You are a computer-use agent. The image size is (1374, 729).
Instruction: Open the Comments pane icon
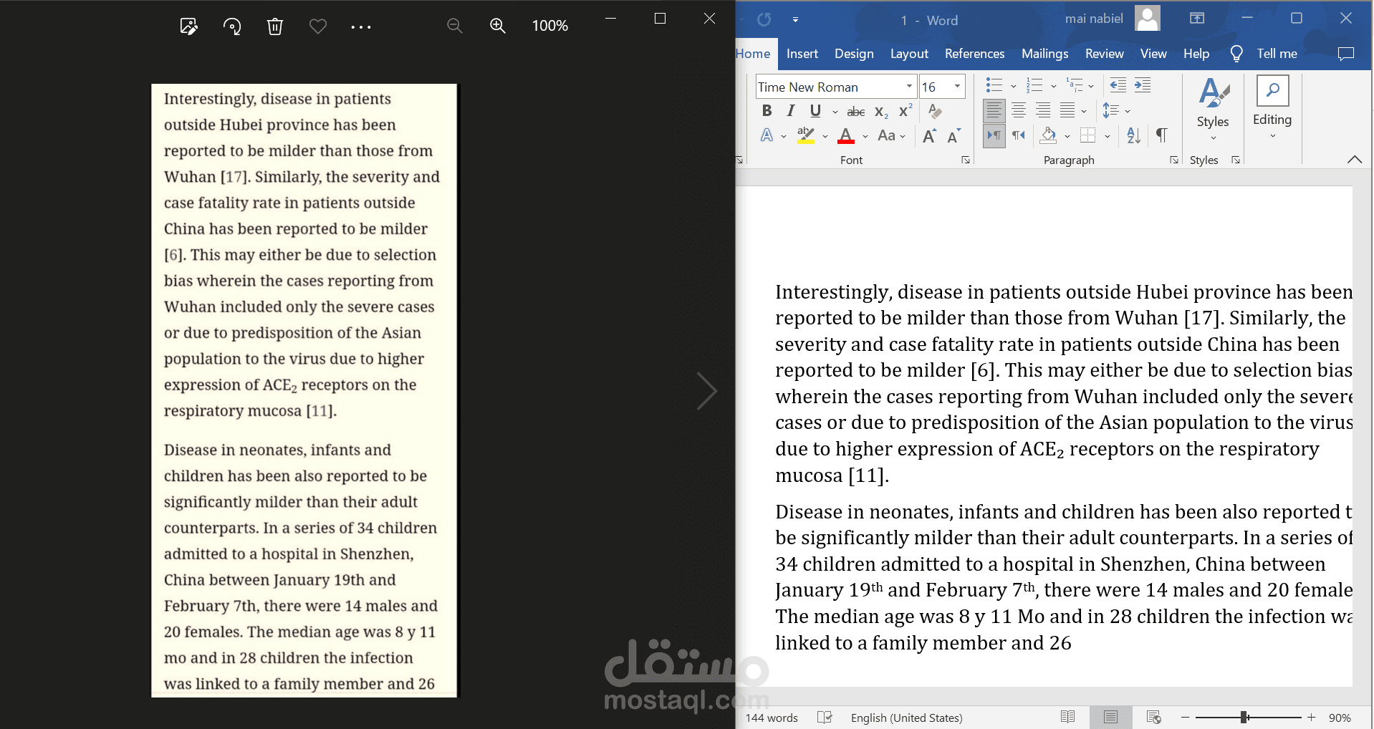pyautogui.click(x=1346, y=54)
